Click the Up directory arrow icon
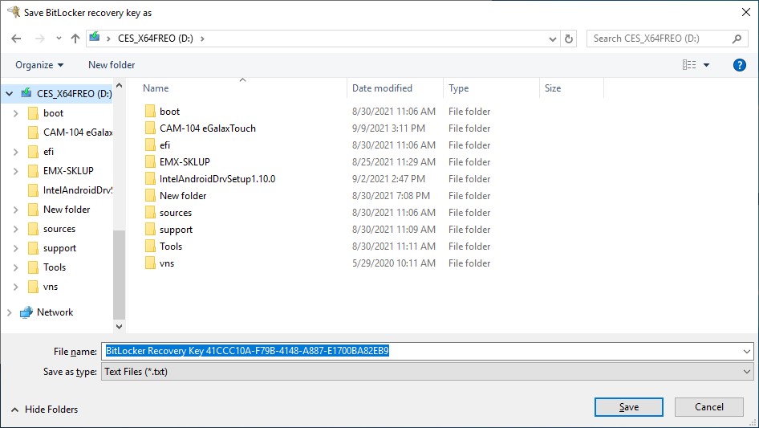This screenshot has width=759, height=428. pos(75,39)
